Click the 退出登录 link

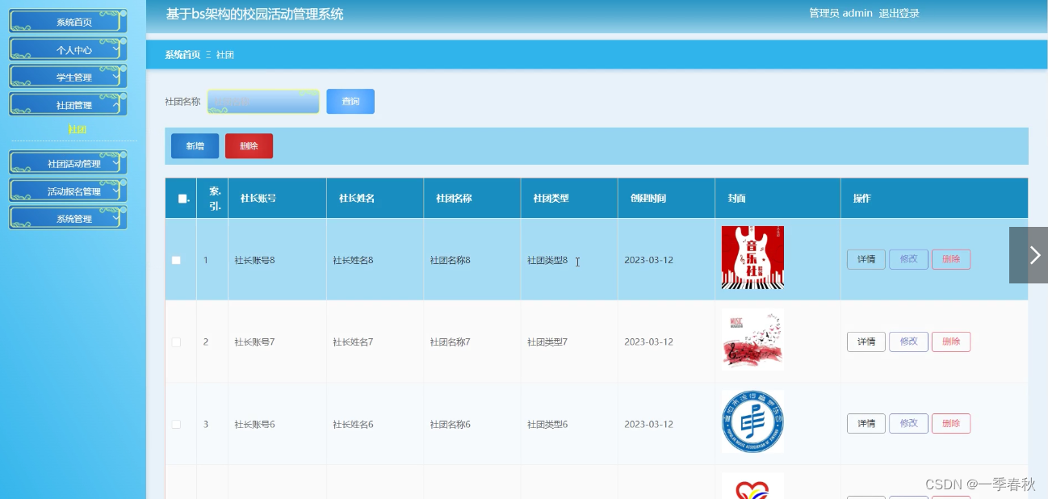tap(899, 13)
